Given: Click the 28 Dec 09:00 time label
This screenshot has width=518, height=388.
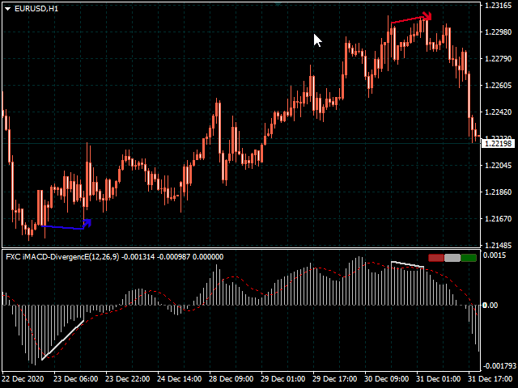Looking at the screenshot, I should point(231,379).
